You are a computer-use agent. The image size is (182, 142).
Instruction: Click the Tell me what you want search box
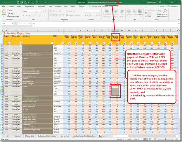tap(101, 6)
